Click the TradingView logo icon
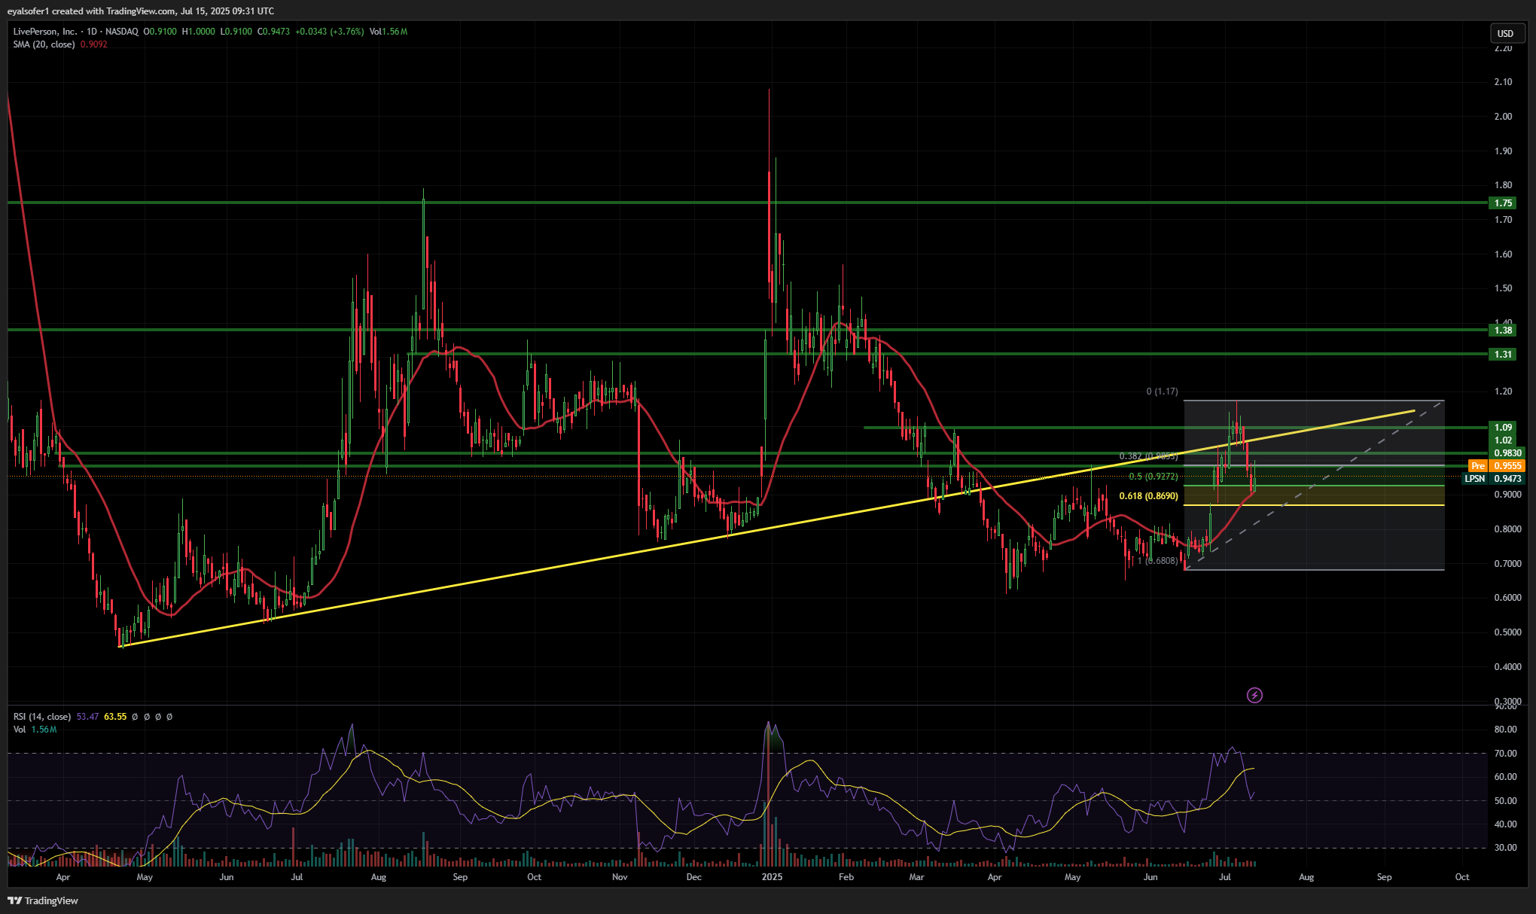 coord(14,900)
